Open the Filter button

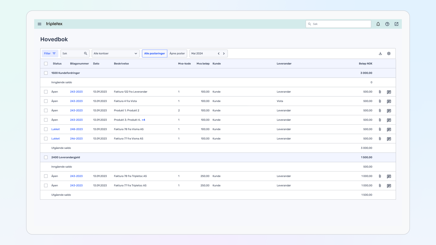click(x=50, y=54)
